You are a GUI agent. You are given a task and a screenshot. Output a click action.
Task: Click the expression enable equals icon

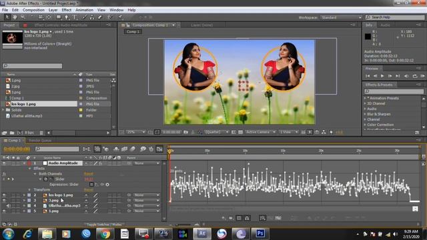(92, 184)
